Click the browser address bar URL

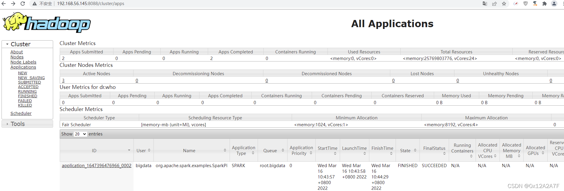(90, 4)
